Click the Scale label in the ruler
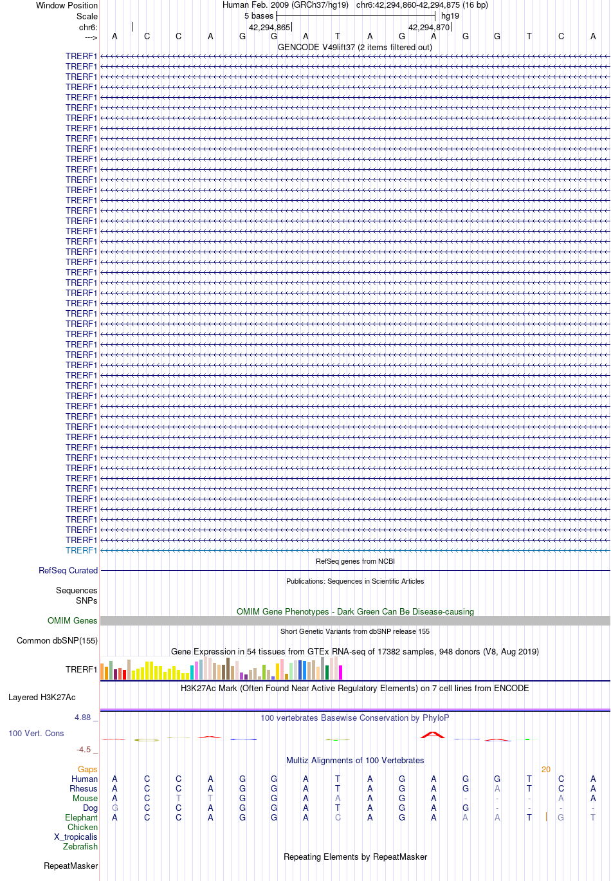Screen dimensions: 611x881 pos(87,16)
